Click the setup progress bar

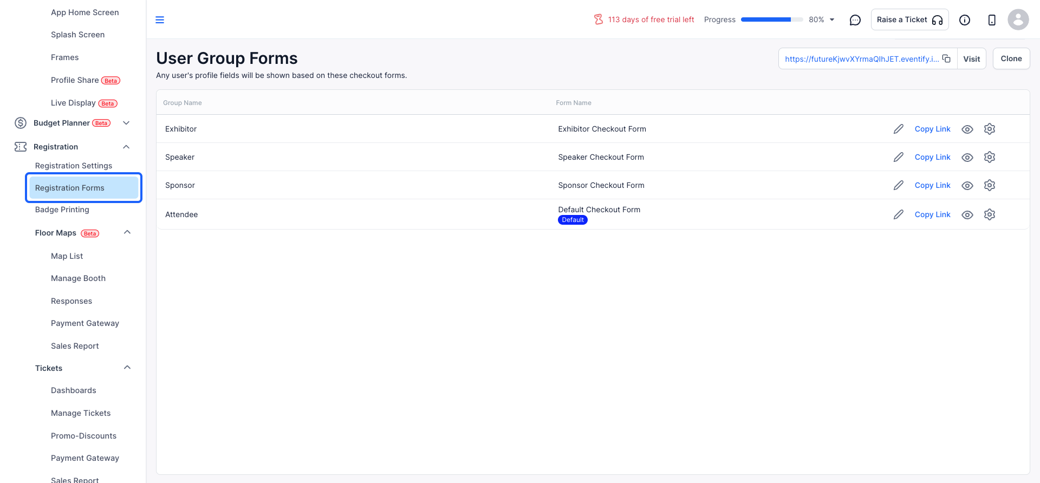coord(772,19)
